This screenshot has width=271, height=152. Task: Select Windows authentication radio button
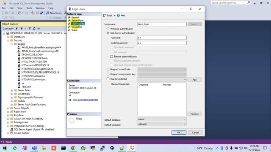tap(108, 29)
